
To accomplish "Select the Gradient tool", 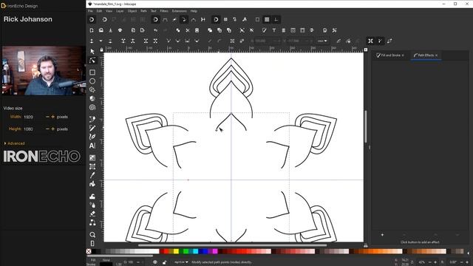I will click(92, 157).
